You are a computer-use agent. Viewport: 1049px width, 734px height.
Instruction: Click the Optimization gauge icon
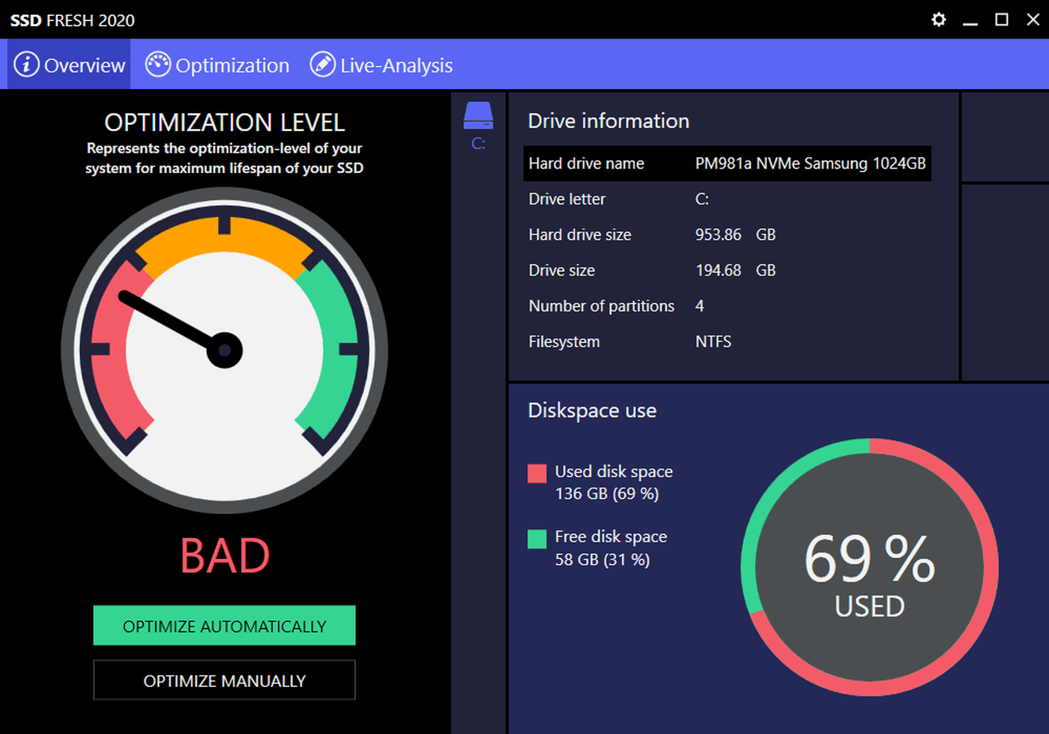(x=158, y=65)
